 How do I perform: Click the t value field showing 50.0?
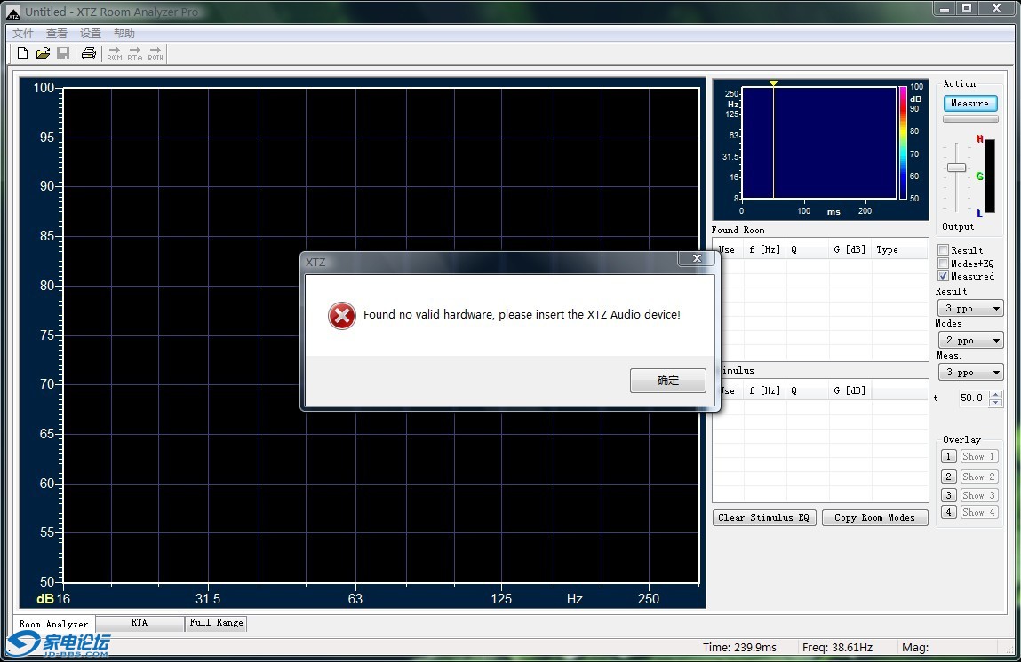[x=971, y=398]
